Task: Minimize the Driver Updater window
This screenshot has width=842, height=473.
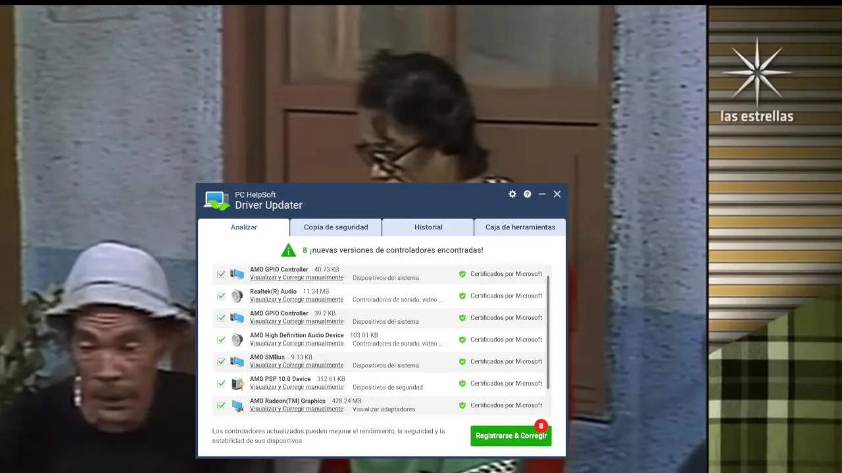Action: coord(542,194)
